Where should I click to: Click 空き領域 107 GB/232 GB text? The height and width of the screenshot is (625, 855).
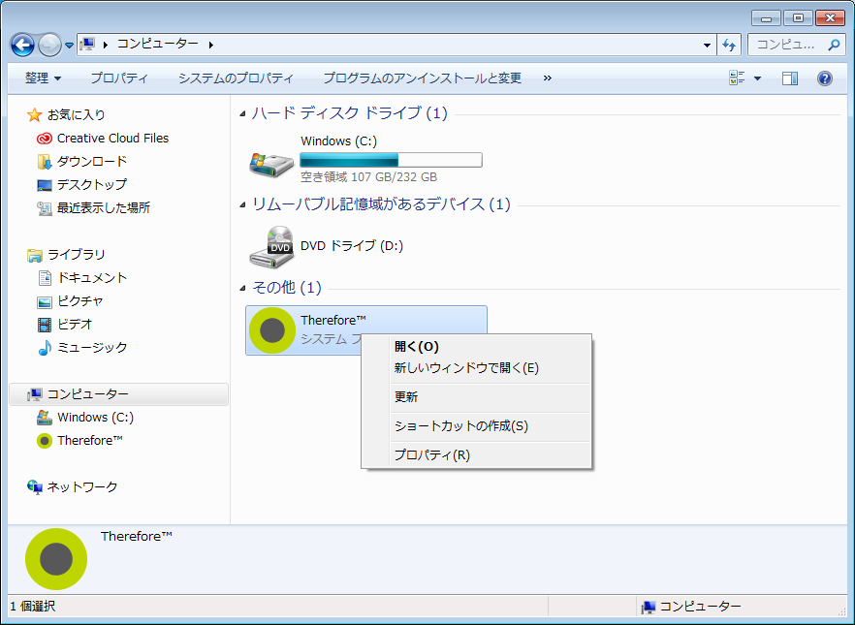368,177
